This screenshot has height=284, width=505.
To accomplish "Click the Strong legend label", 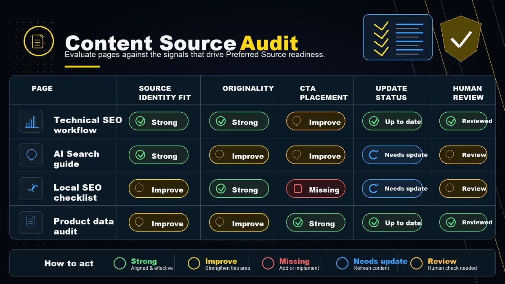I will [x=144, y=261].
